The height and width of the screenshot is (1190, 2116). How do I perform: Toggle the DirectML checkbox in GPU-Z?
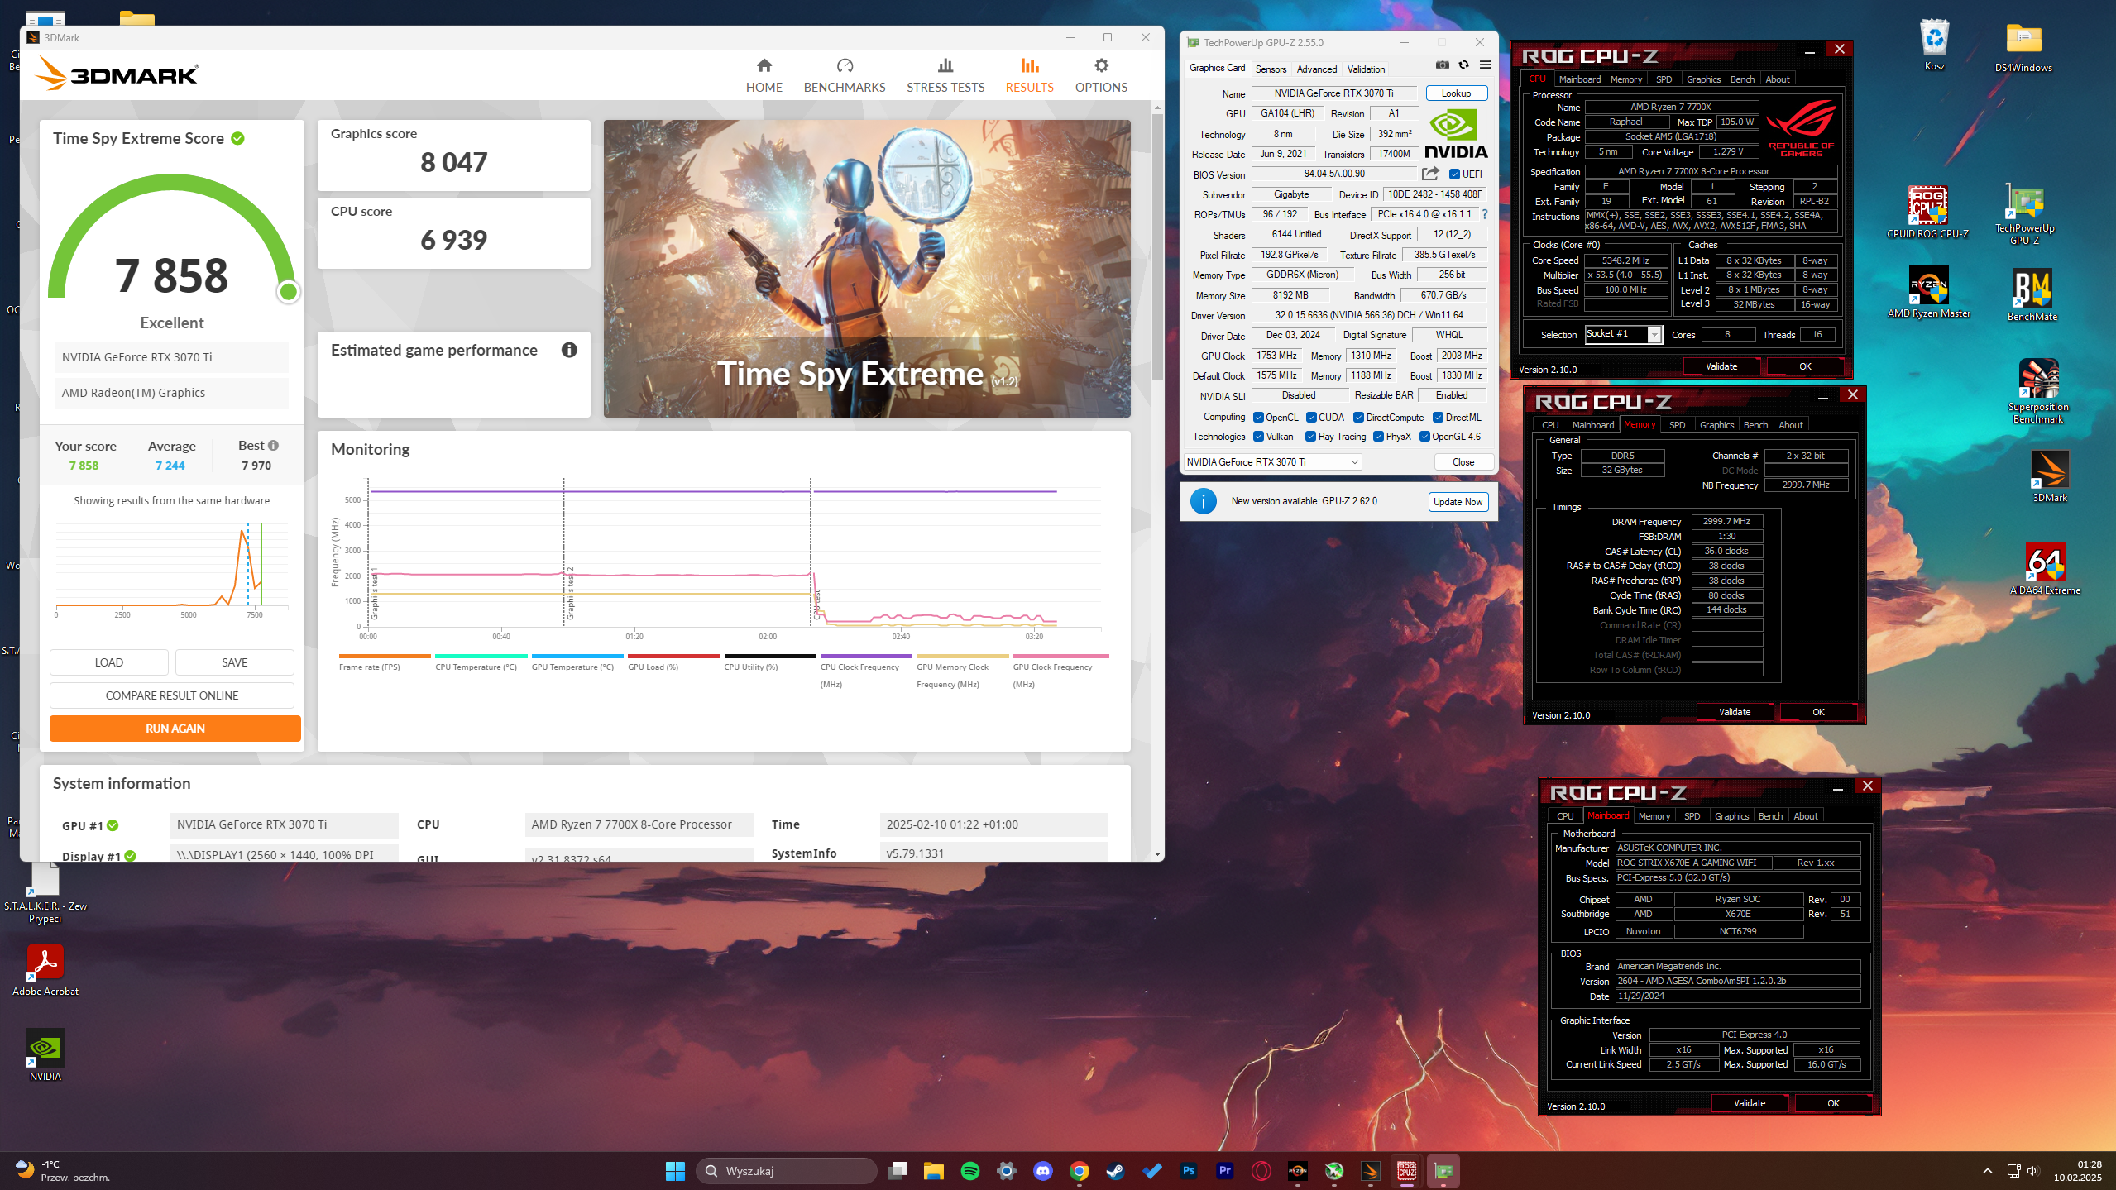pyautogui.click(x=1438, y=418)
